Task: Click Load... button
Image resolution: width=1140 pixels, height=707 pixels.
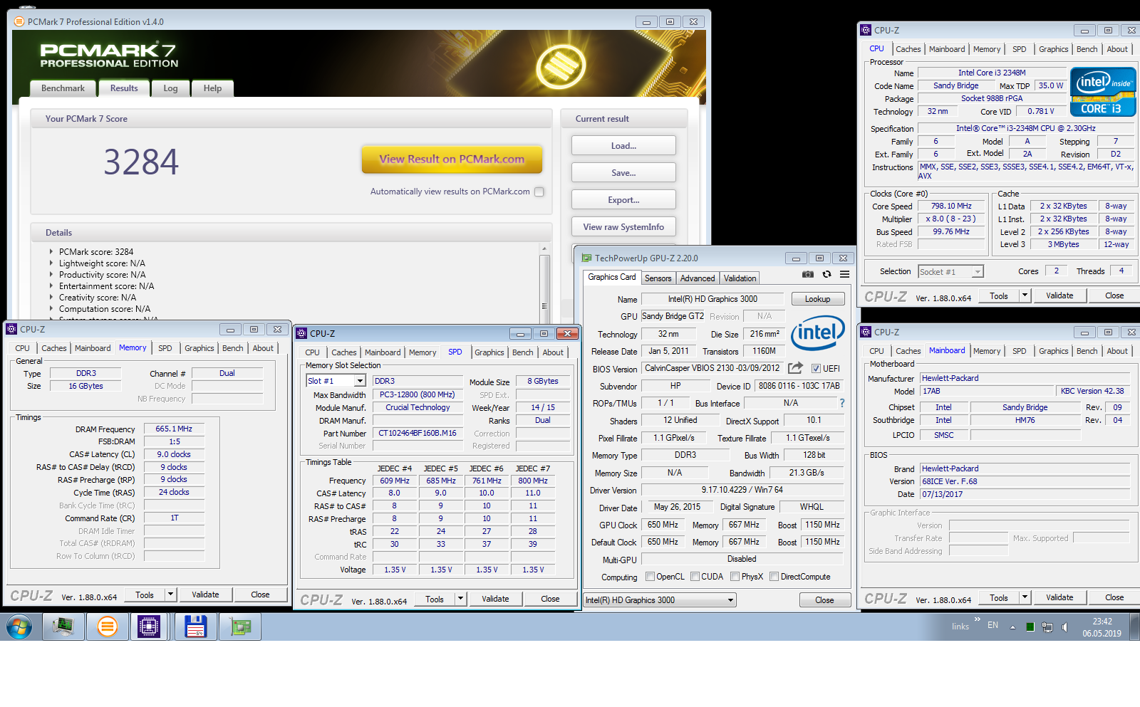Action: coord(623,146)
